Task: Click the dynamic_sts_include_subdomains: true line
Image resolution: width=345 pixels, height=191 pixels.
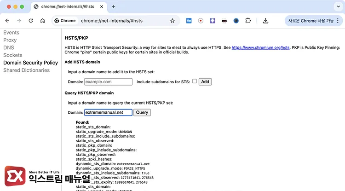Action: tap(112, 173)
